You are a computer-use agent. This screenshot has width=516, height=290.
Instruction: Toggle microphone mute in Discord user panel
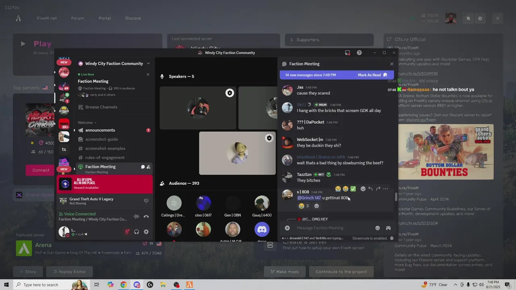[x=127, y=232]
